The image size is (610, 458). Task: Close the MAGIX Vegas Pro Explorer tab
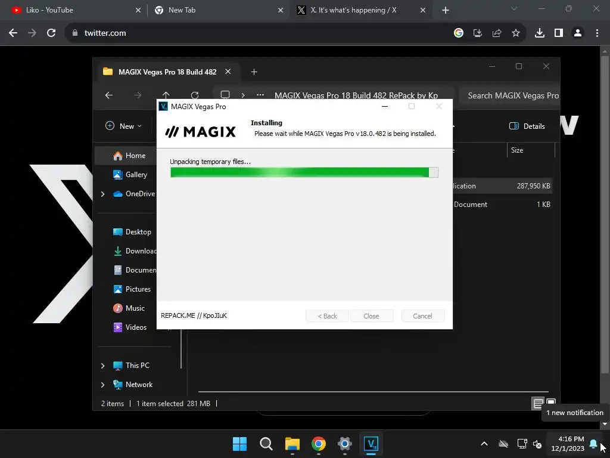click(x=228, y=72)
